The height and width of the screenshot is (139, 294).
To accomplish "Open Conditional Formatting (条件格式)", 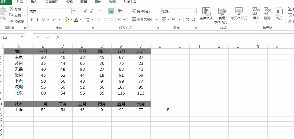I will click(x=206, y=15).
